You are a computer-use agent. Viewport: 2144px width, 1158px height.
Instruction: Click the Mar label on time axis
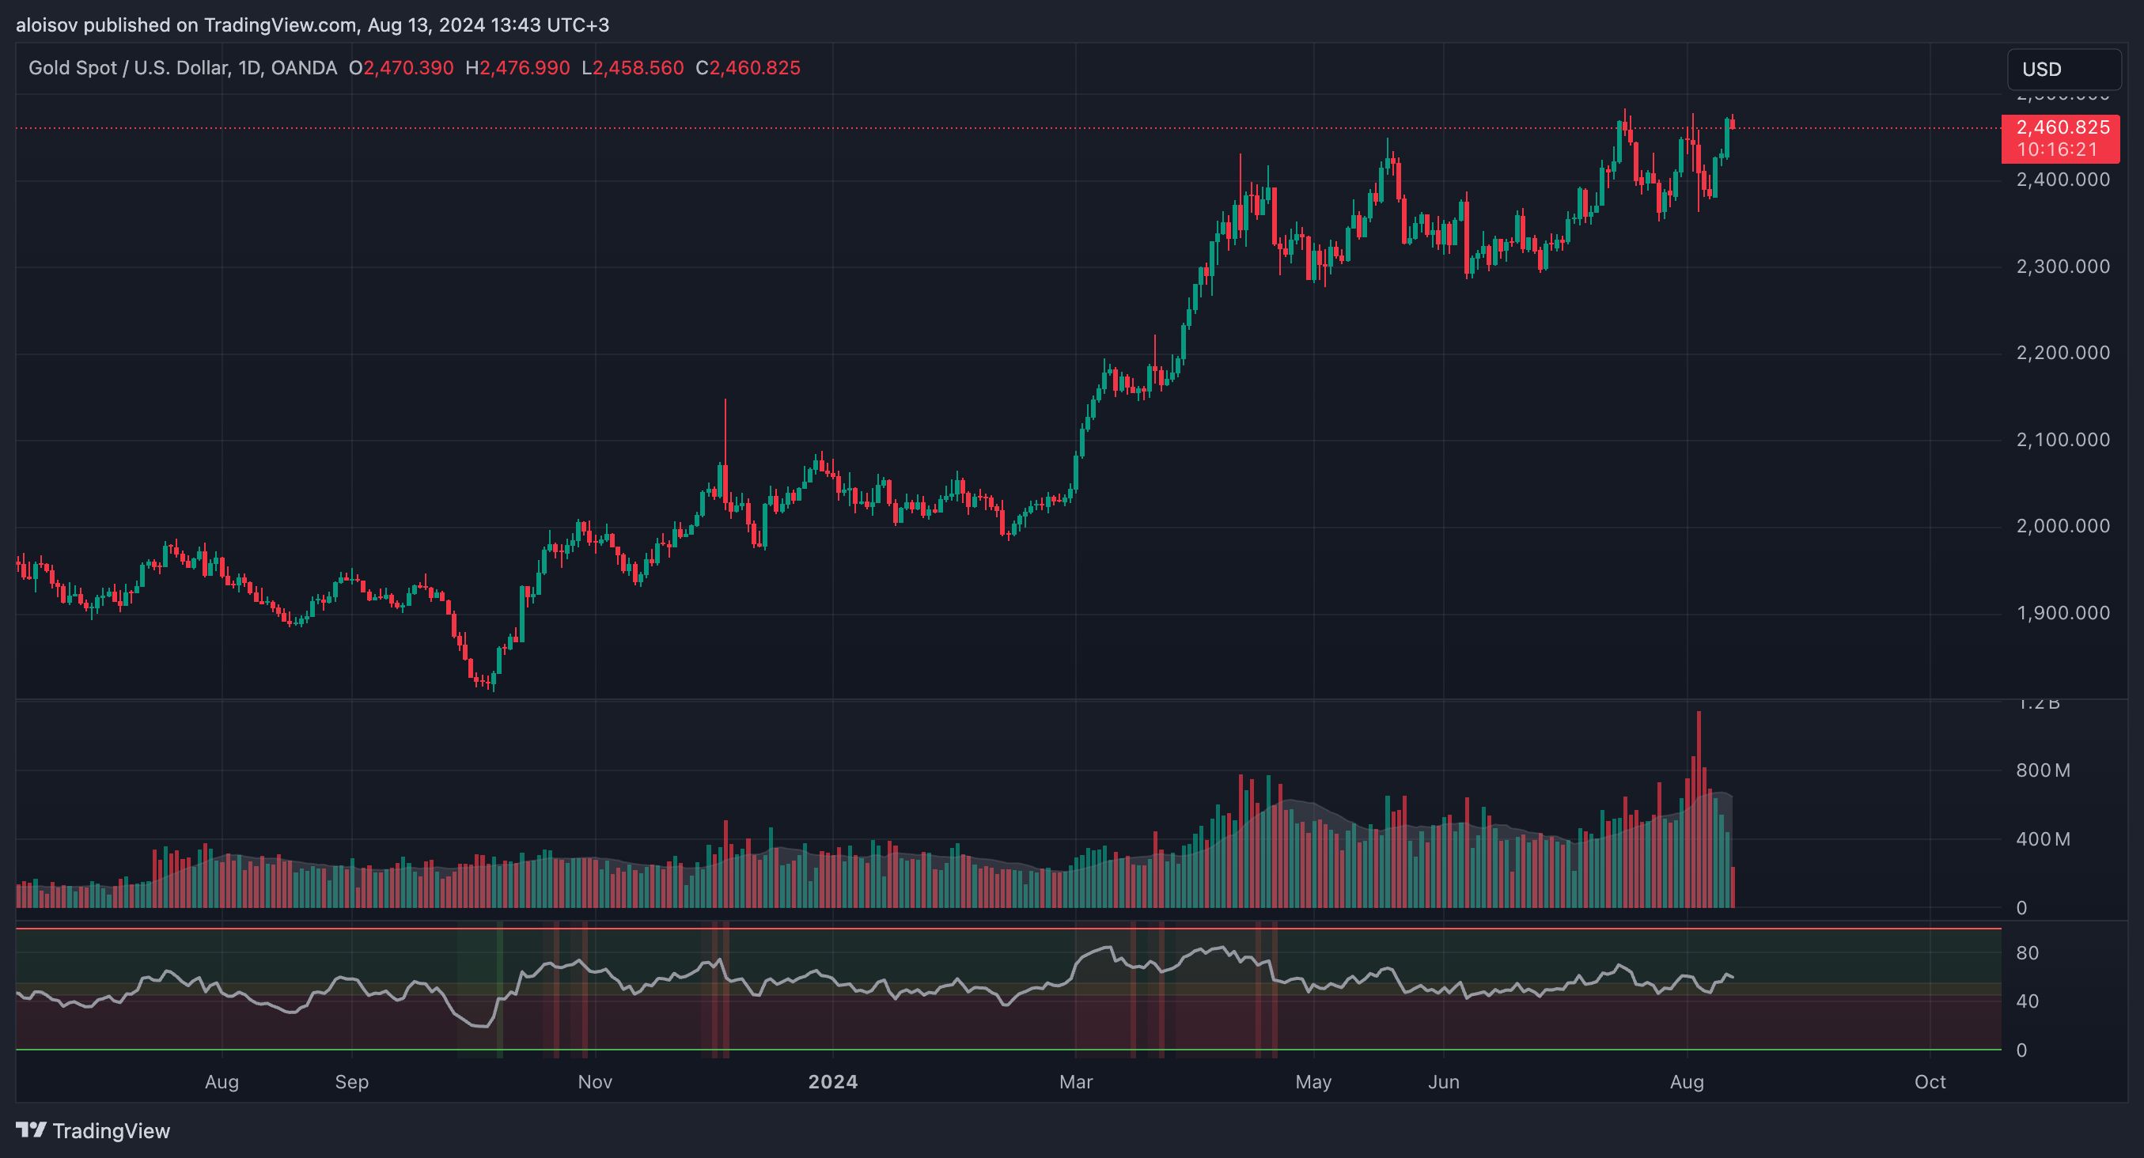coord(1075,1081)
